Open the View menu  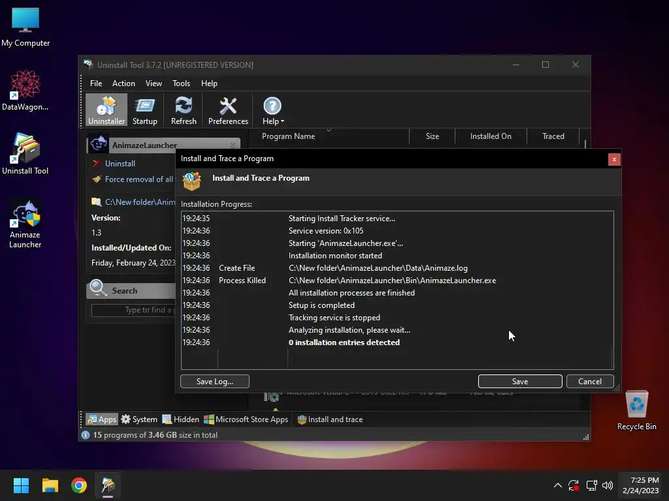154,83
